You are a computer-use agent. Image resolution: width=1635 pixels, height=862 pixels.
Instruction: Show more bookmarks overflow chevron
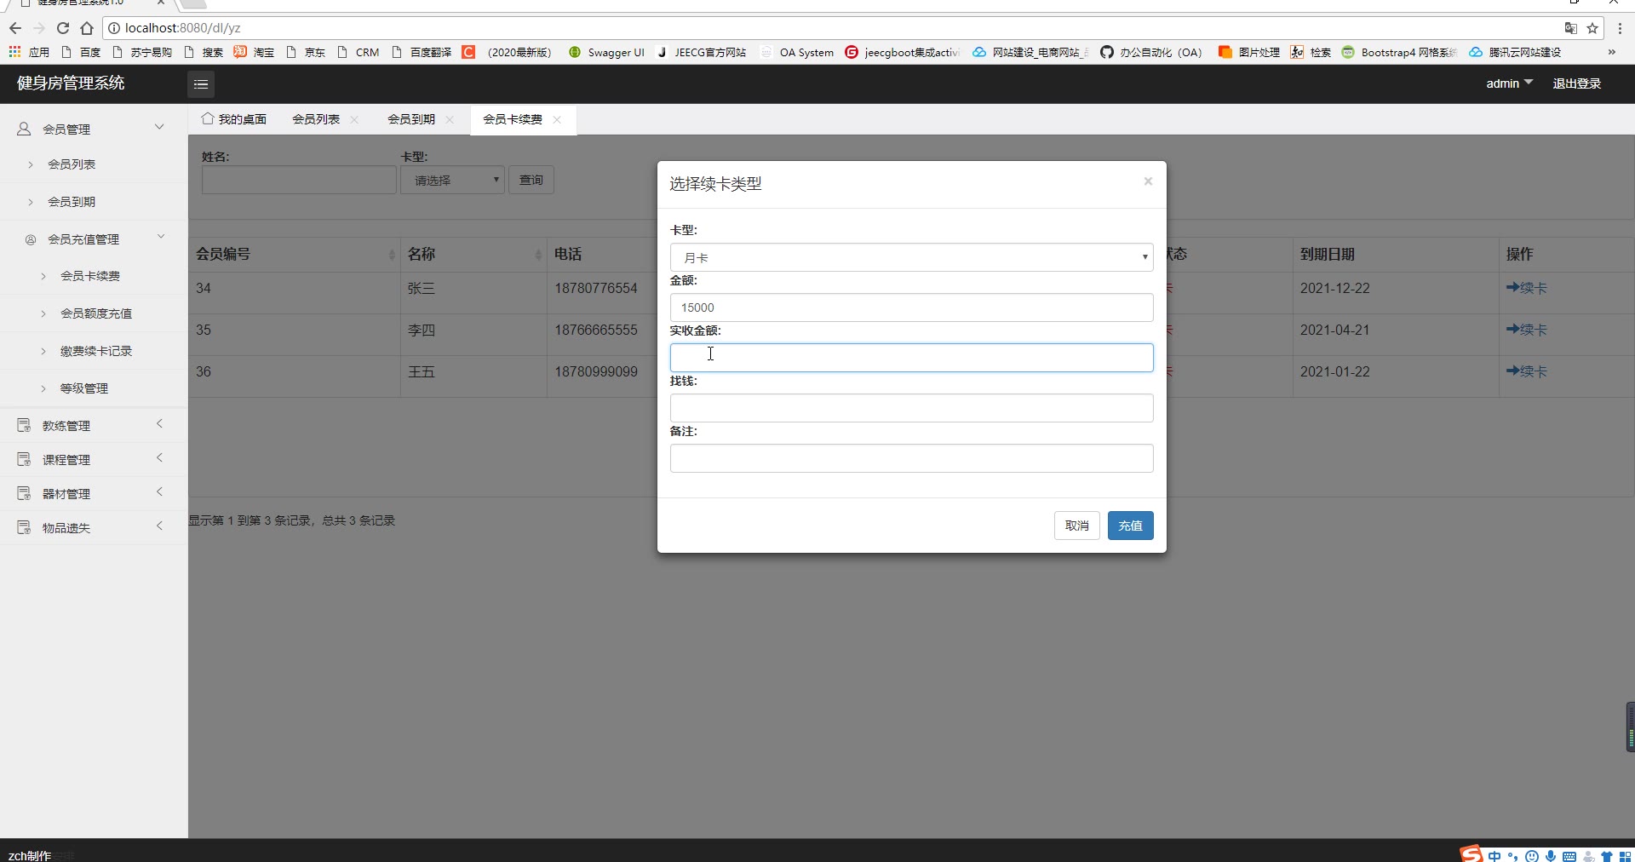(1611, 52)
